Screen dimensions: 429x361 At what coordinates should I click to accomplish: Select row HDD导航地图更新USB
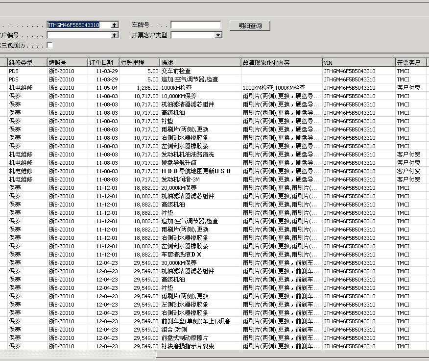[x=214, y=171]
